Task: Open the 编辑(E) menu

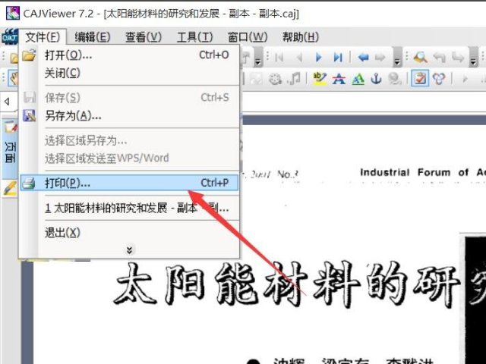Action: point(93,37)
